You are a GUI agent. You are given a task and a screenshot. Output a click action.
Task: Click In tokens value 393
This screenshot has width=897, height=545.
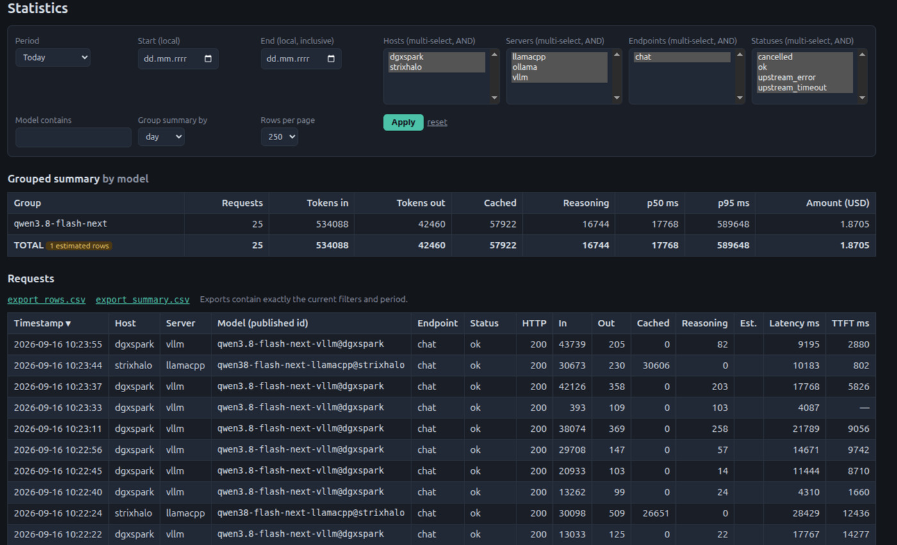(578, 407)
